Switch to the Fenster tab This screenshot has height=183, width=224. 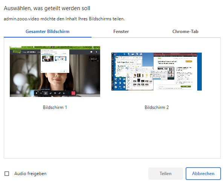coord(121,32)
